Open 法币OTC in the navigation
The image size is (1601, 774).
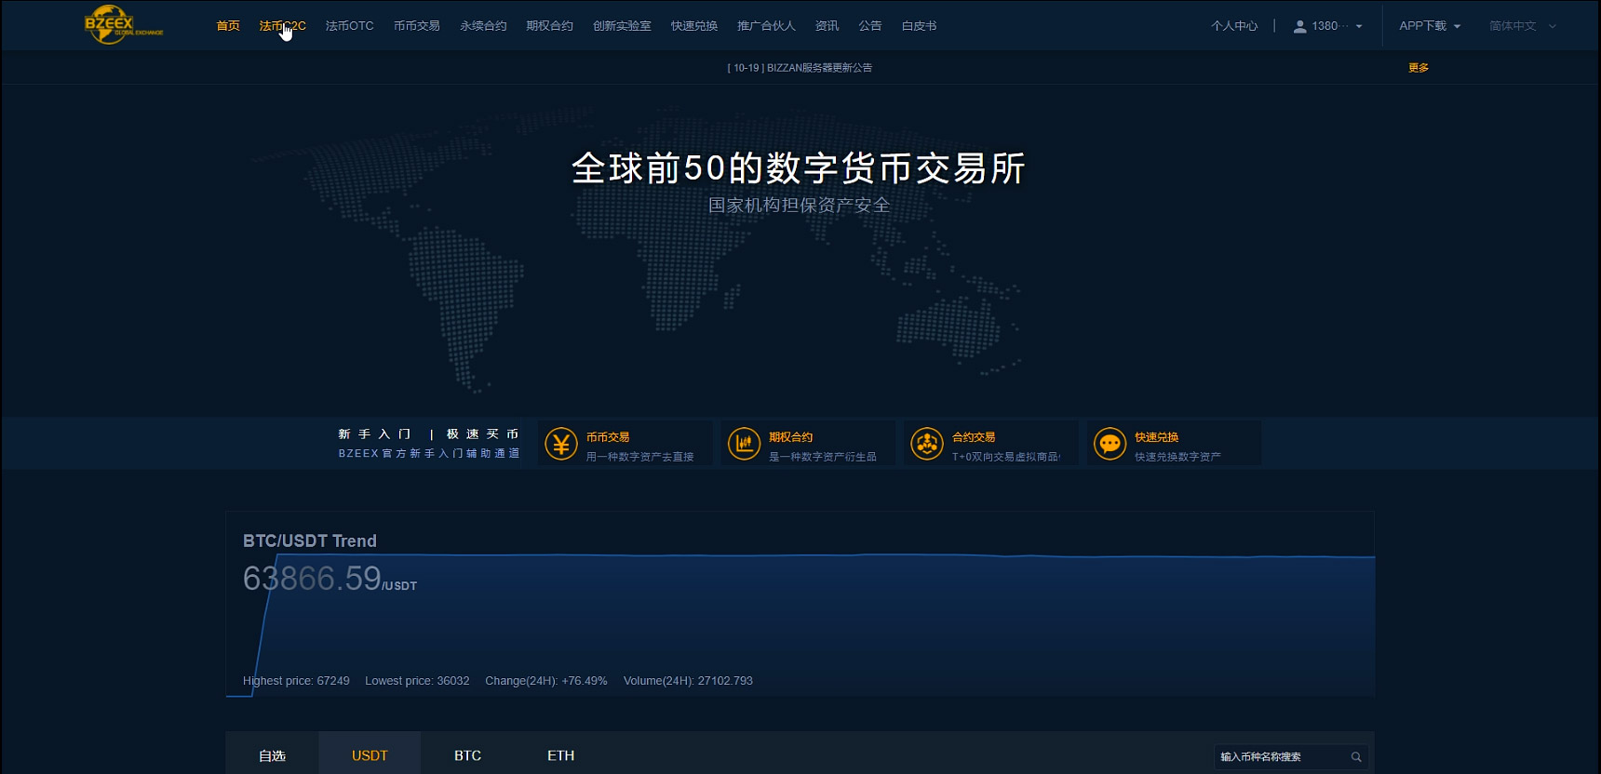349,26
